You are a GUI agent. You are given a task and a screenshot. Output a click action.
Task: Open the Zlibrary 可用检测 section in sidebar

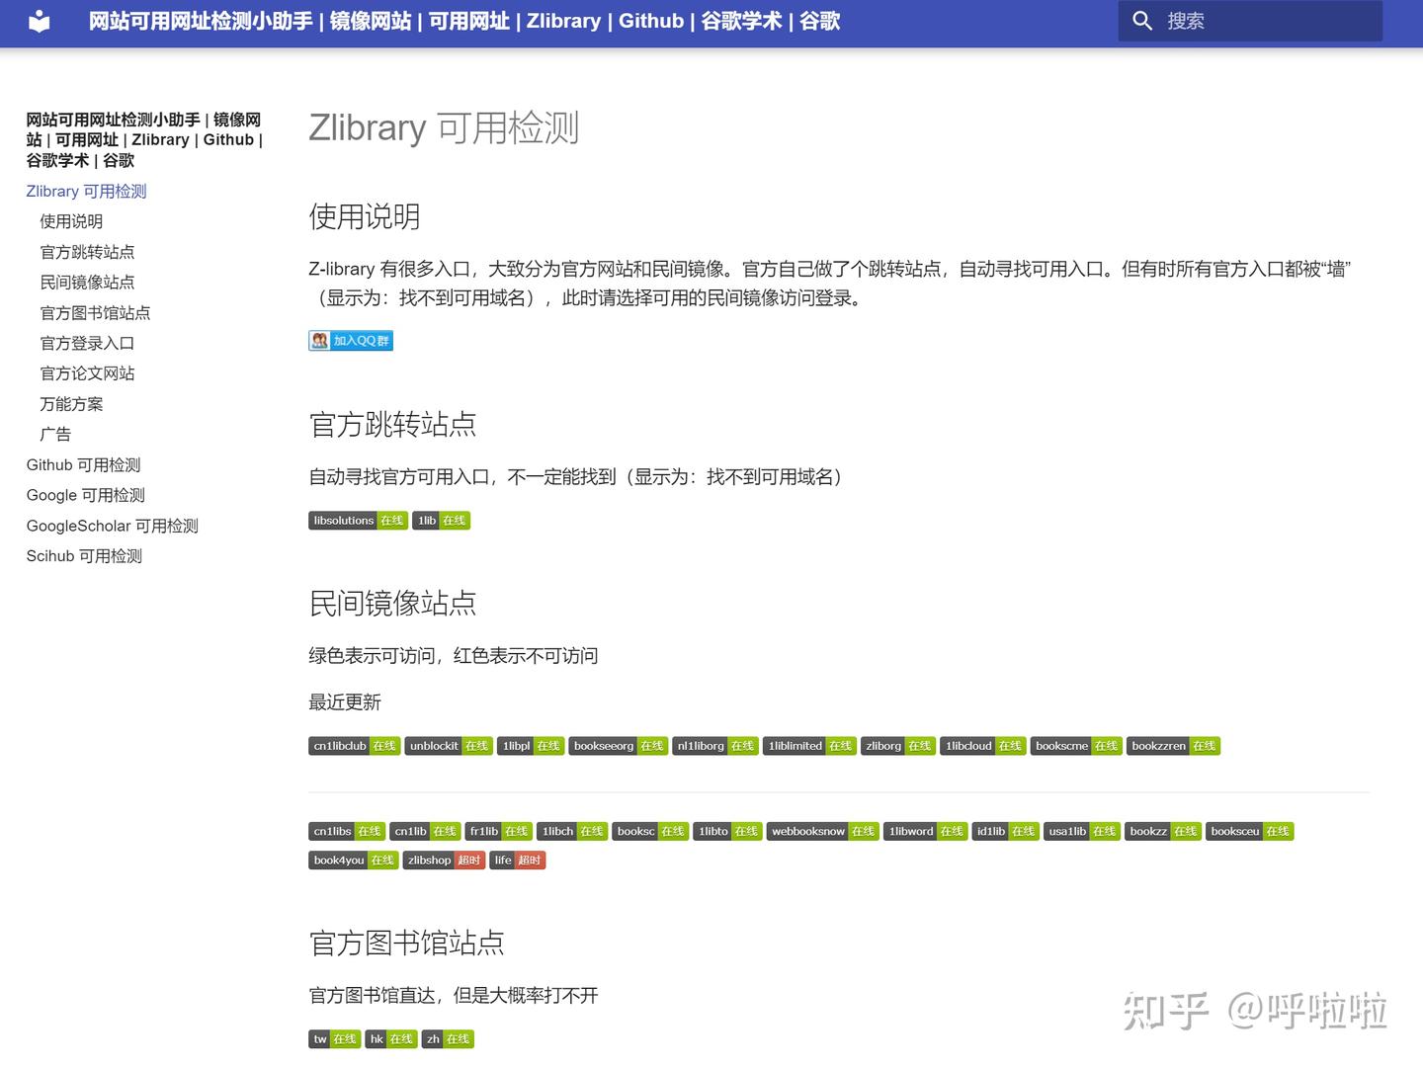pyautogui.click(x=86, y=191)
